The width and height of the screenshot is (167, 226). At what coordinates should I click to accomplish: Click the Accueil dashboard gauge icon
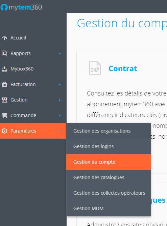pyautogui.click(x=4, y=38)
